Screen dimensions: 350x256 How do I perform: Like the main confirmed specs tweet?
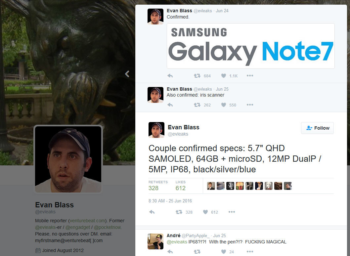tap(205, 212)
